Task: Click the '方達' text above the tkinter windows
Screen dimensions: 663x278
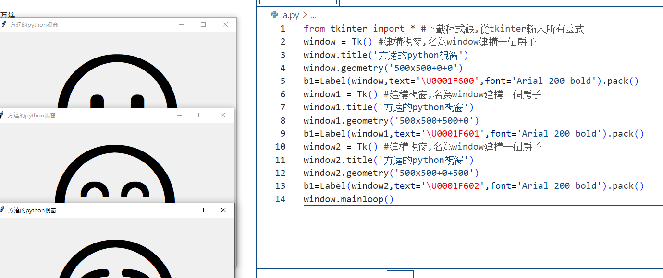Action: [8, 15]
